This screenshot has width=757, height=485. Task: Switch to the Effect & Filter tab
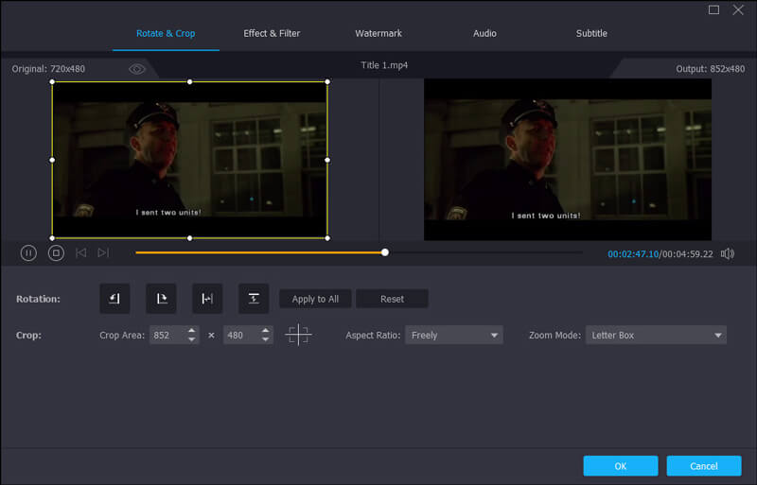pos(272,33)
